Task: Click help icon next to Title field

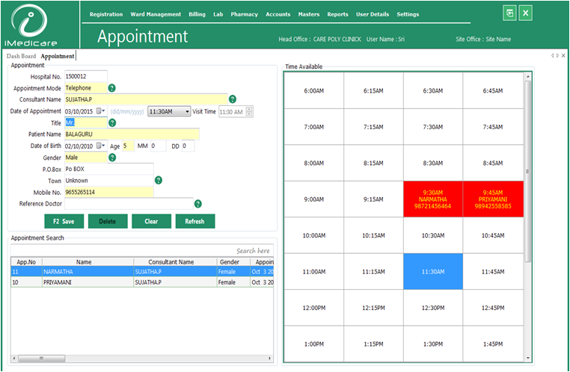Action: pos(112,123)
